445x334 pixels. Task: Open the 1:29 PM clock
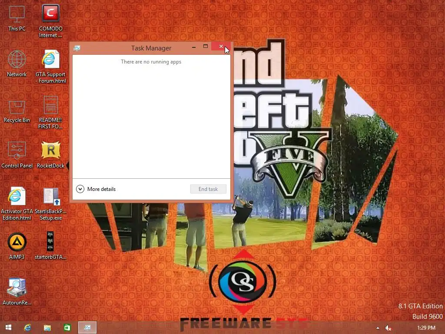426,328
